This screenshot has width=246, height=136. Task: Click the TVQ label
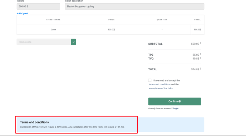[x=151, y=59]
